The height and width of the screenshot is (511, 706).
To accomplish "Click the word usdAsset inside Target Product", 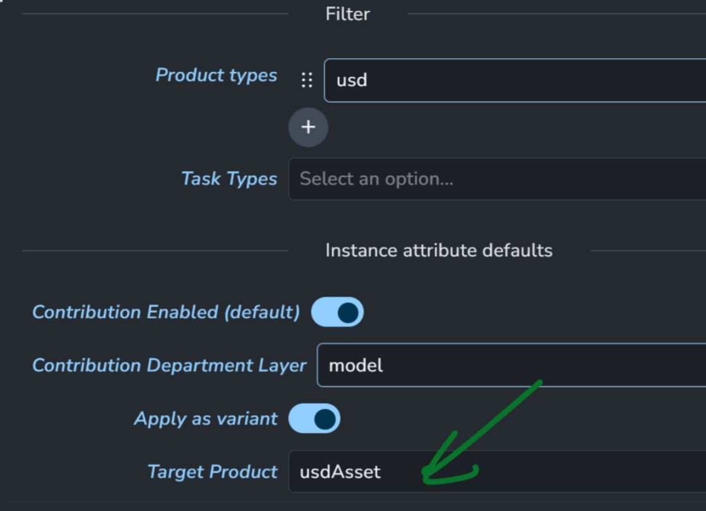I will [340, 472].
